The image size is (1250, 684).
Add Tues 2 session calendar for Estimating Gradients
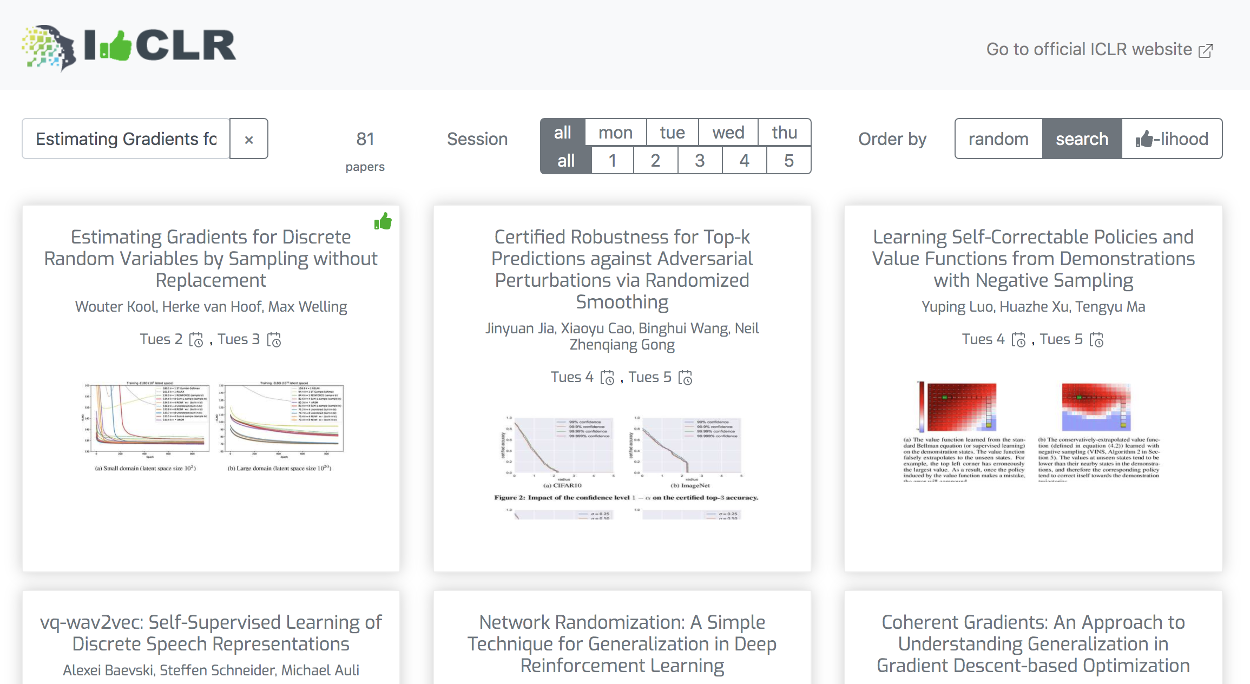196,340
